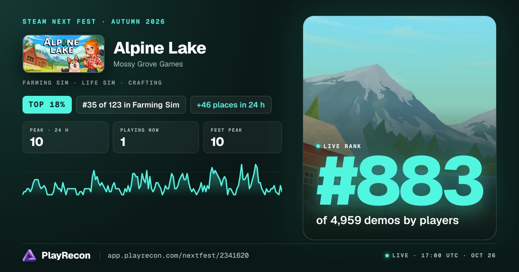Open app.playrecon.com/nextfest/2341620 link

coord(178,256)
